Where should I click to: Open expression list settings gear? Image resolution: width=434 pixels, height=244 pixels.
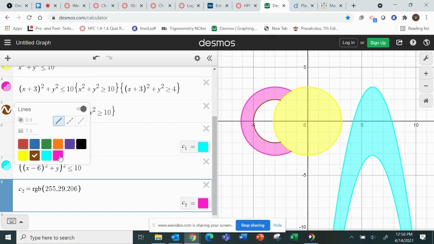pyautogui.click(x=197, y=58)
